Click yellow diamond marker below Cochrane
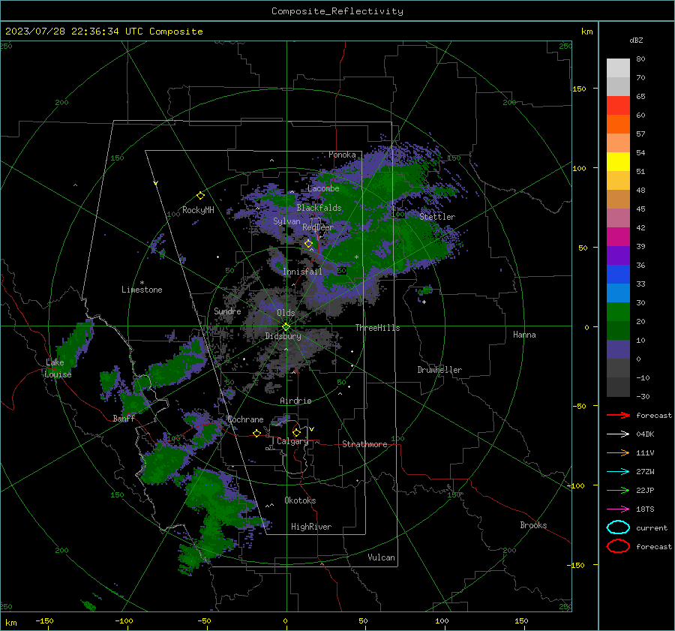 click(256, 433)
